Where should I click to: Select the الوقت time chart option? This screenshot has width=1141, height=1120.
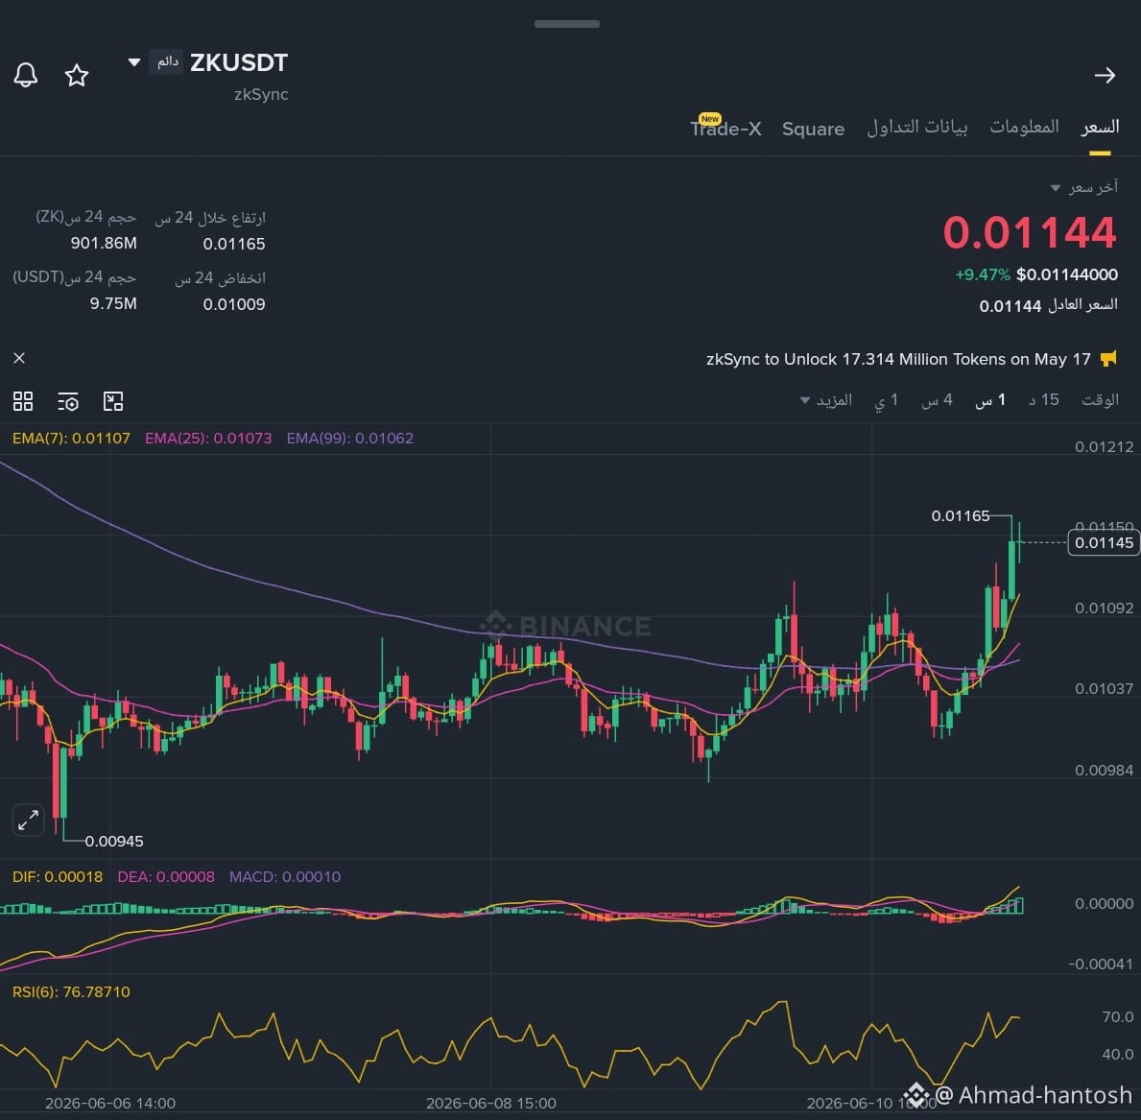[x=1100, y=400]
